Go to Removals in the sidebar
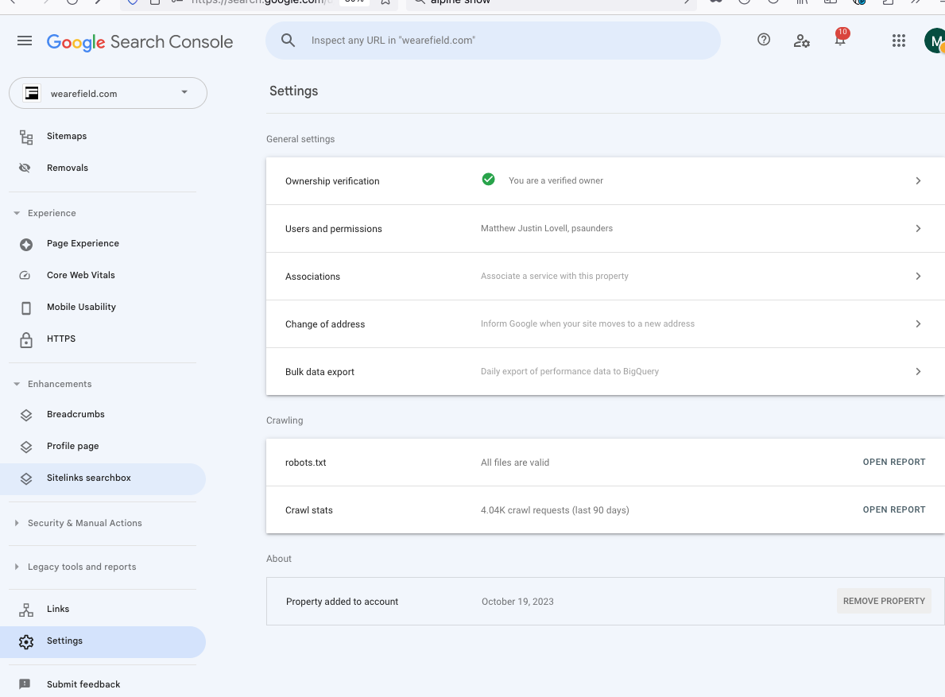The image size is (945, 697). coord(67,168)
